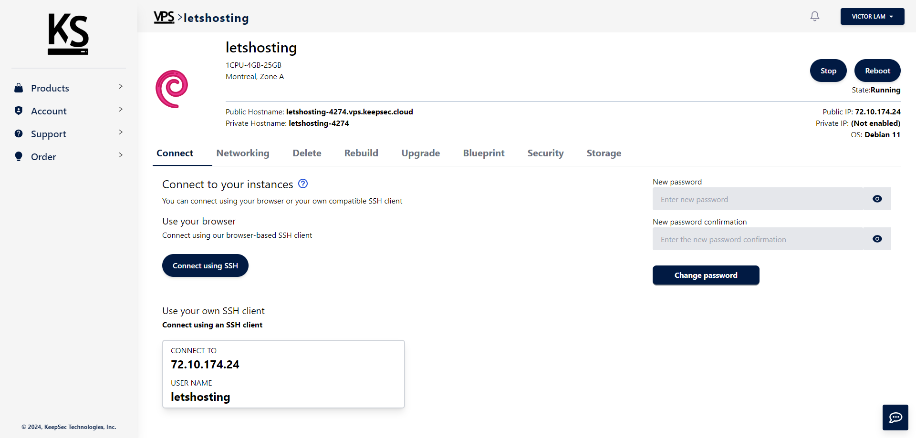The height and width of the screenshot is (438, 916).
Task: Expand the Order menu chevron
Action: (121, 155)
